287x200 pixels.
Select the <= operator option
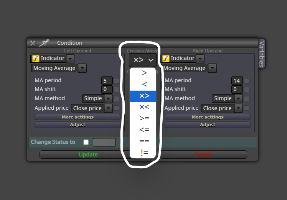(x=143, y=130)
